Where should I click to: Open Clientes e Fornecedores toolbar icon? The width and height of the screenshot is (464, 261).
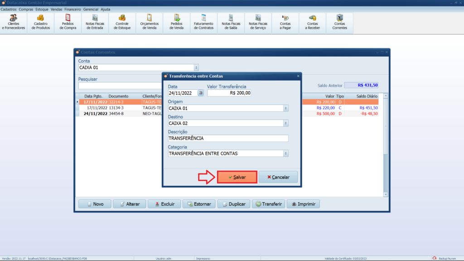point(14,22)
